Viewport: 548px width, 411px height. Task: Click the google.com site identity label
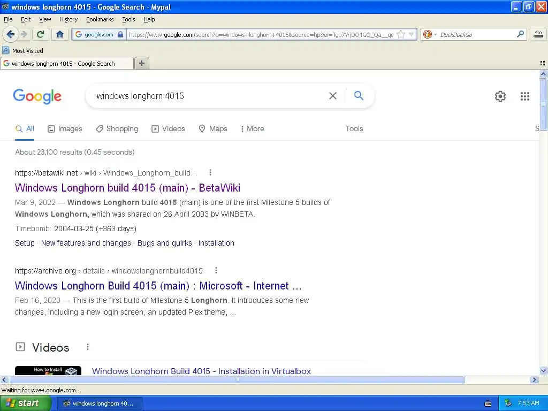98,34
